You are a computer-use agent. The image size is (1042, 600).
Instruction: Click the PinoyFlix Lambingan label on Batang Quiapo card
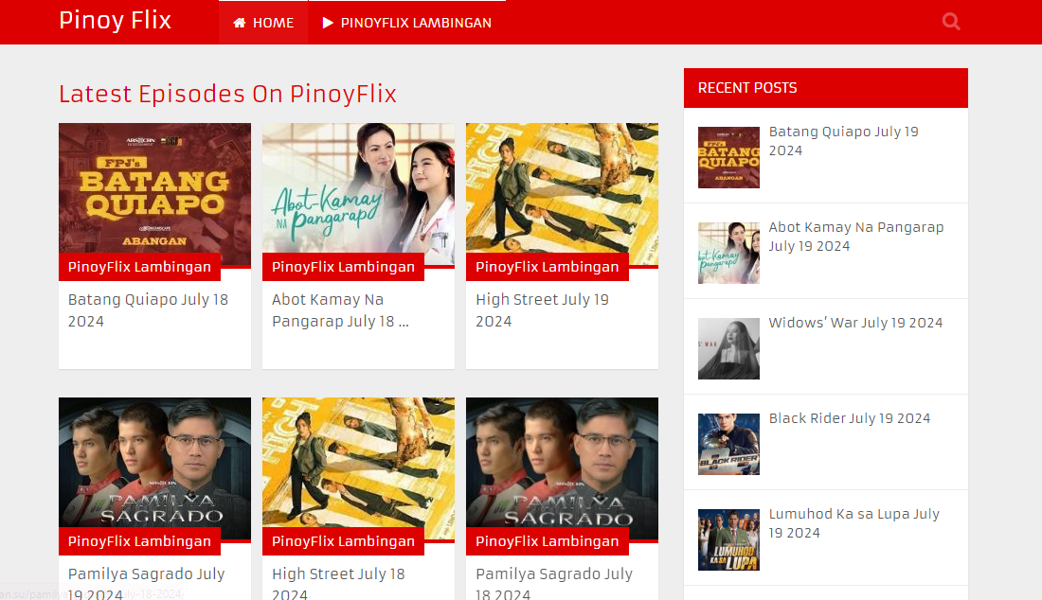point(139,267)
